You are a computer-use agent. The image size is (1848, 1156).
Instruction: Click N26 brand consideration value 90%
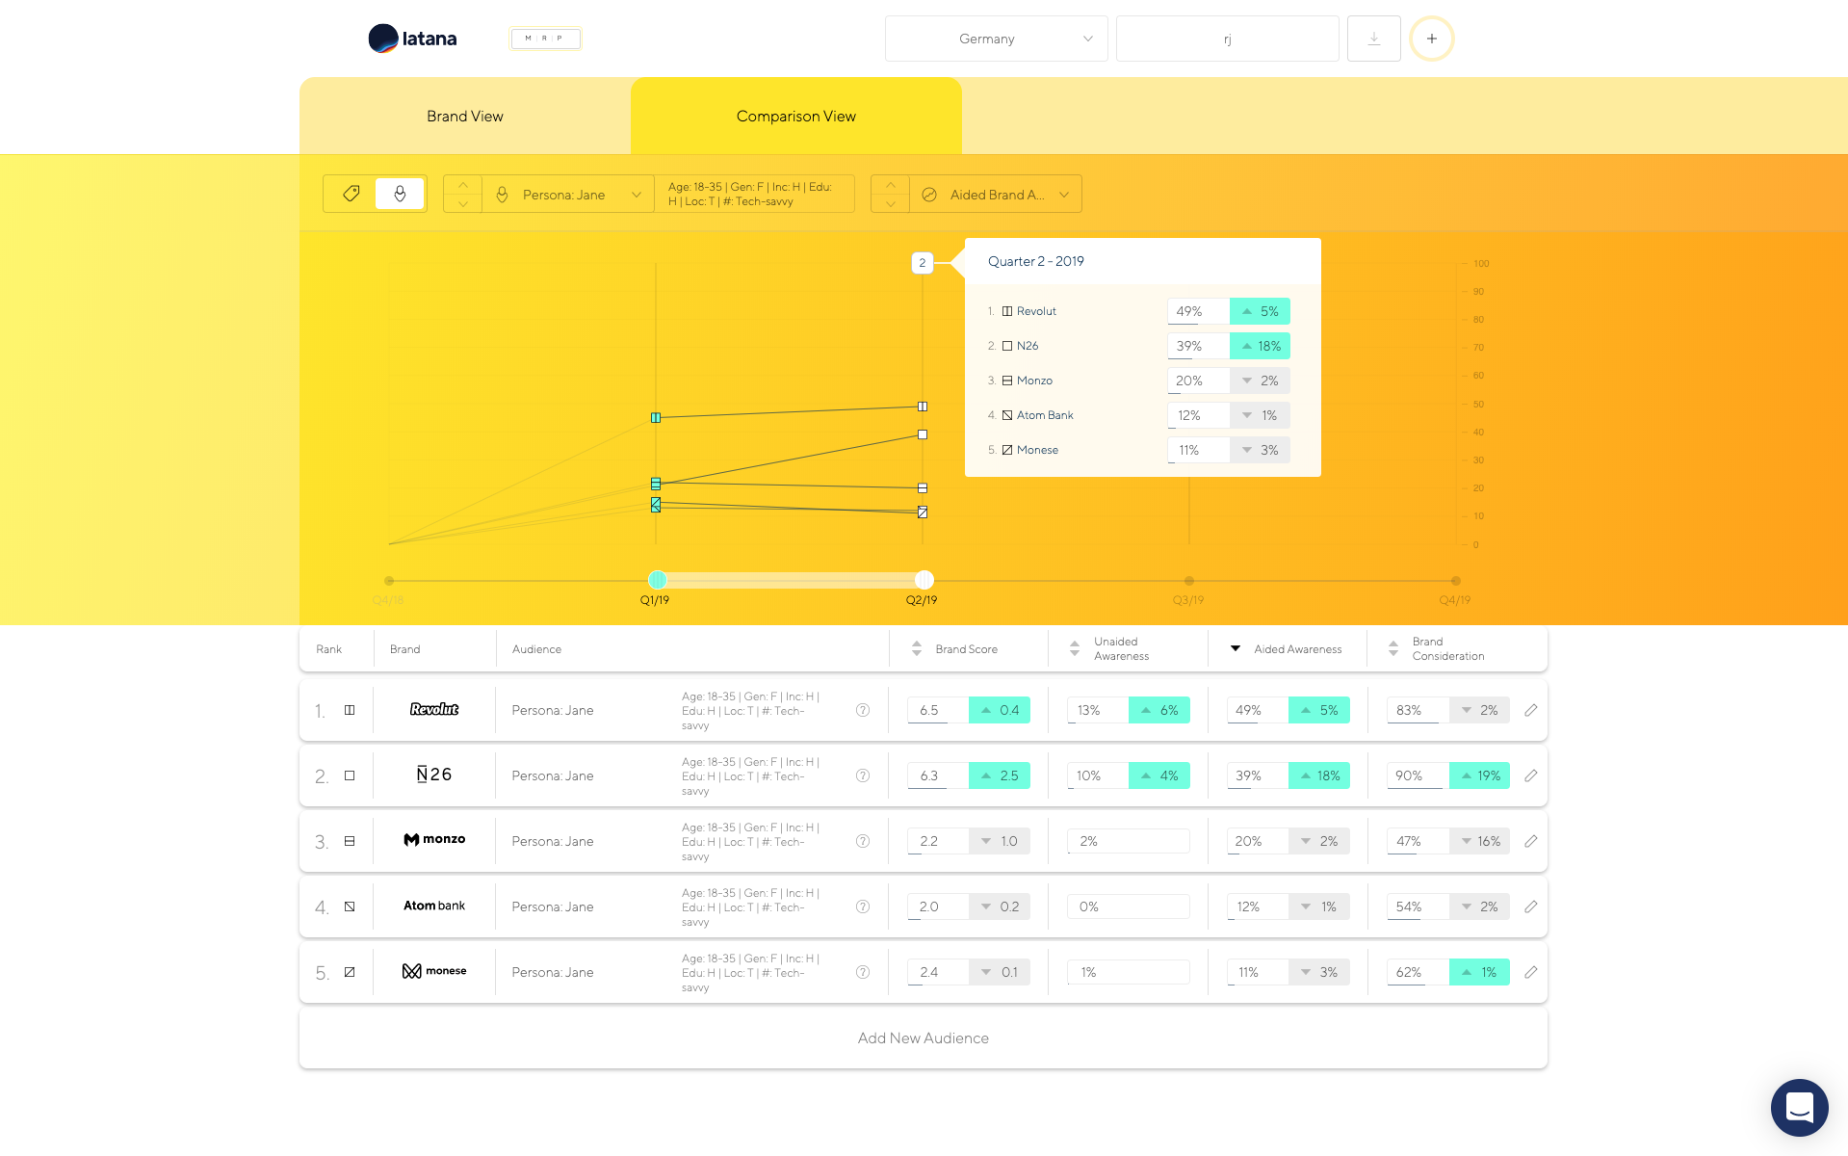pyautogui.click(x=1418, y=775)
